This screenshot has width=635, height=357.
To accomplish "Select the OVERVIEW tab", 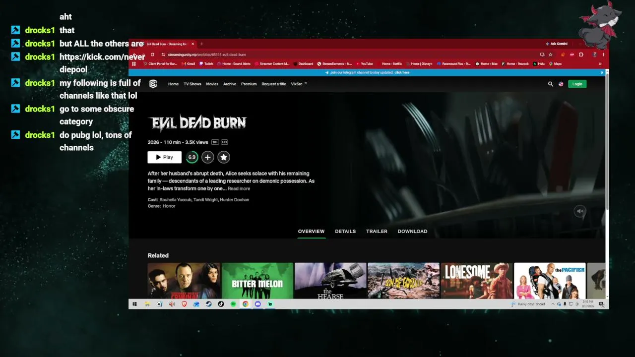I will point(311,232).
